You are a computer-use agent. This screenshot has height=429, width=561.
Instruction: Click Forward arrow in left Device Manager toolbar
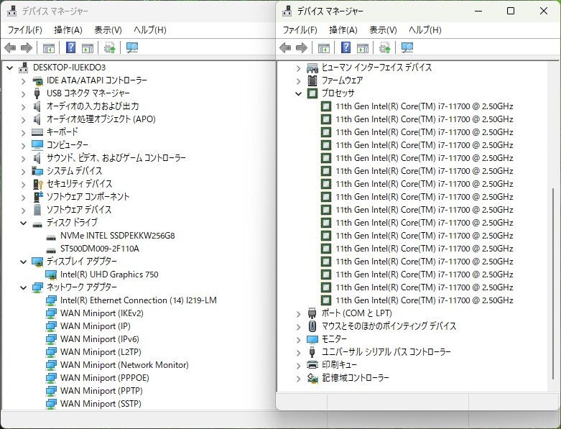(27, 47)
